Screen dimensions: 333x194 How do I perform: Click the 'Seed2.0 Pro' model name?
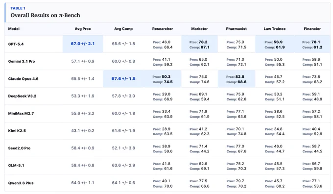[x=19, y=148]
